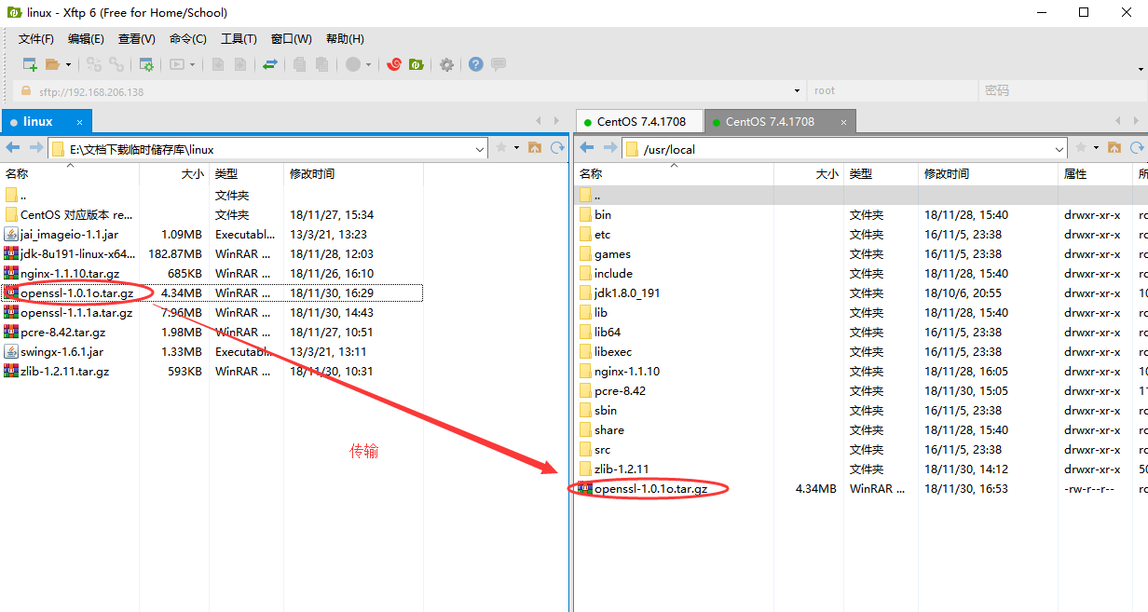Click the grayed Disconnect chain icon

click(94, 64)
